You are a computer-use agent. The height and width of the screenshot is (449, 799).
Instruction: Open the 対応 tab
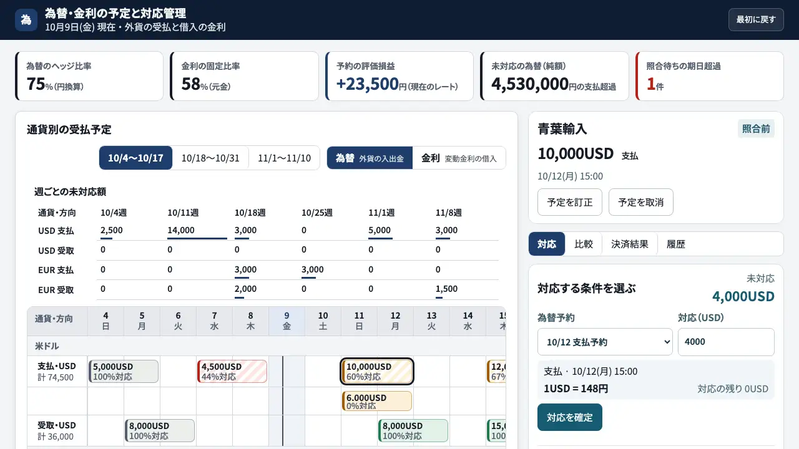click(x=547, y=244)
